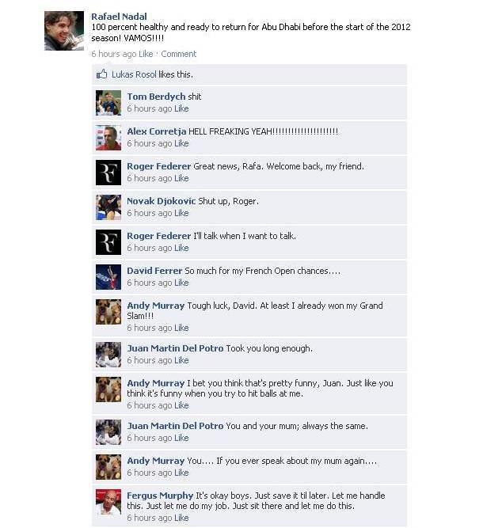Viewport: 483px width, 528px height.
Task: Like Alex Corretja's HELL FREAKING YEAH comment
Action: pyautogui.click(x=181, y=143)
